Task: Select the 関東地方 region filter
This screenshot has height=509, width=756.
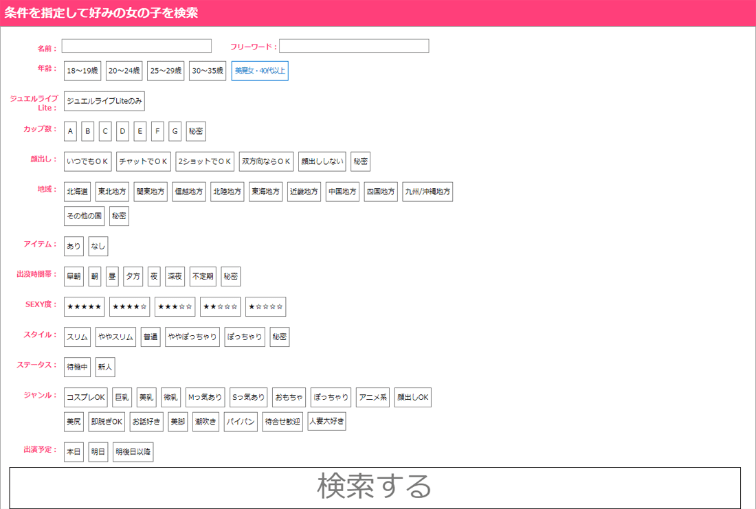Action: pos(151,192)
